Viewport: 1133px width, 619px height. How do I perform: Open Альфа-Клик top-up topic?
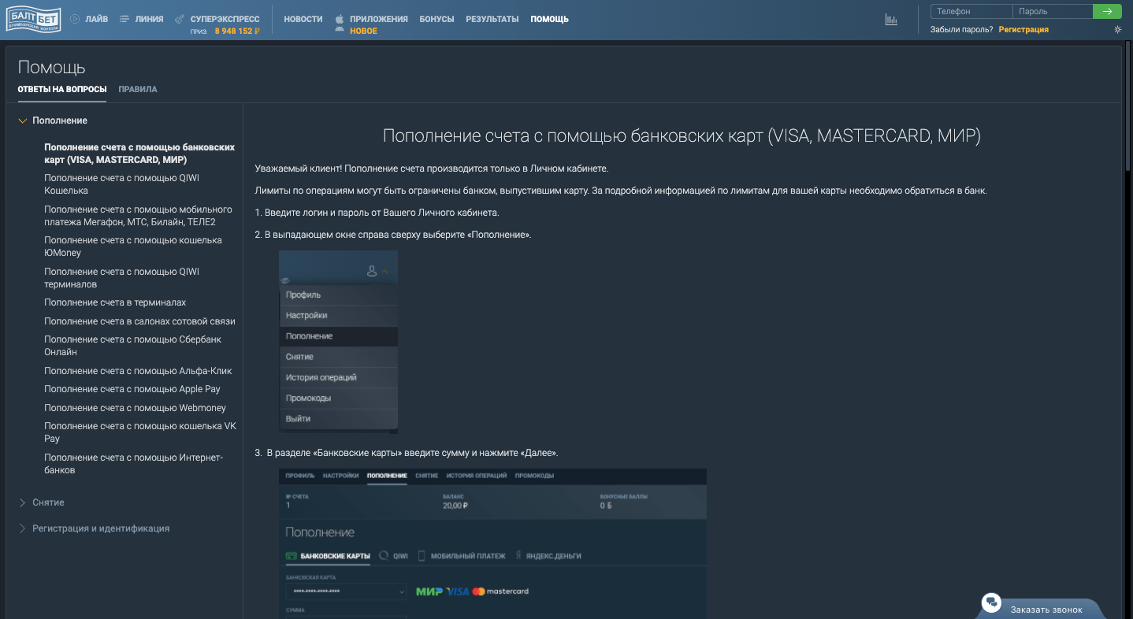click(x=138, y=371)
